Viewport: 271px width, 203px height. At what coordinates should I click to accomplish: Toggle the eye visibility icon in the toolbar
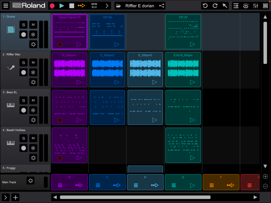(x=246, y=6)
